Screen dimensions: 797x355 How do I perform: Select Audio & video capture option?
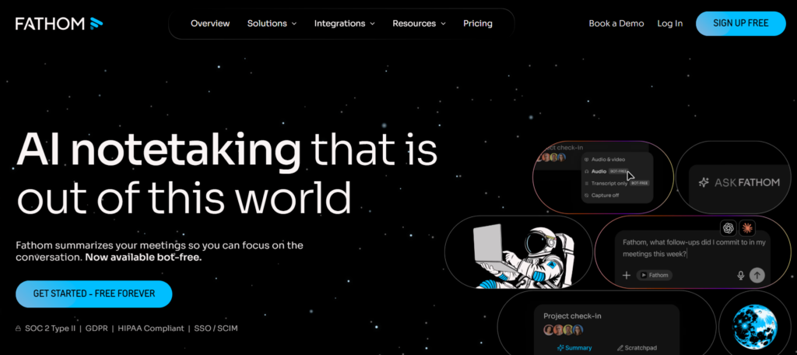(x=604, y=160)
